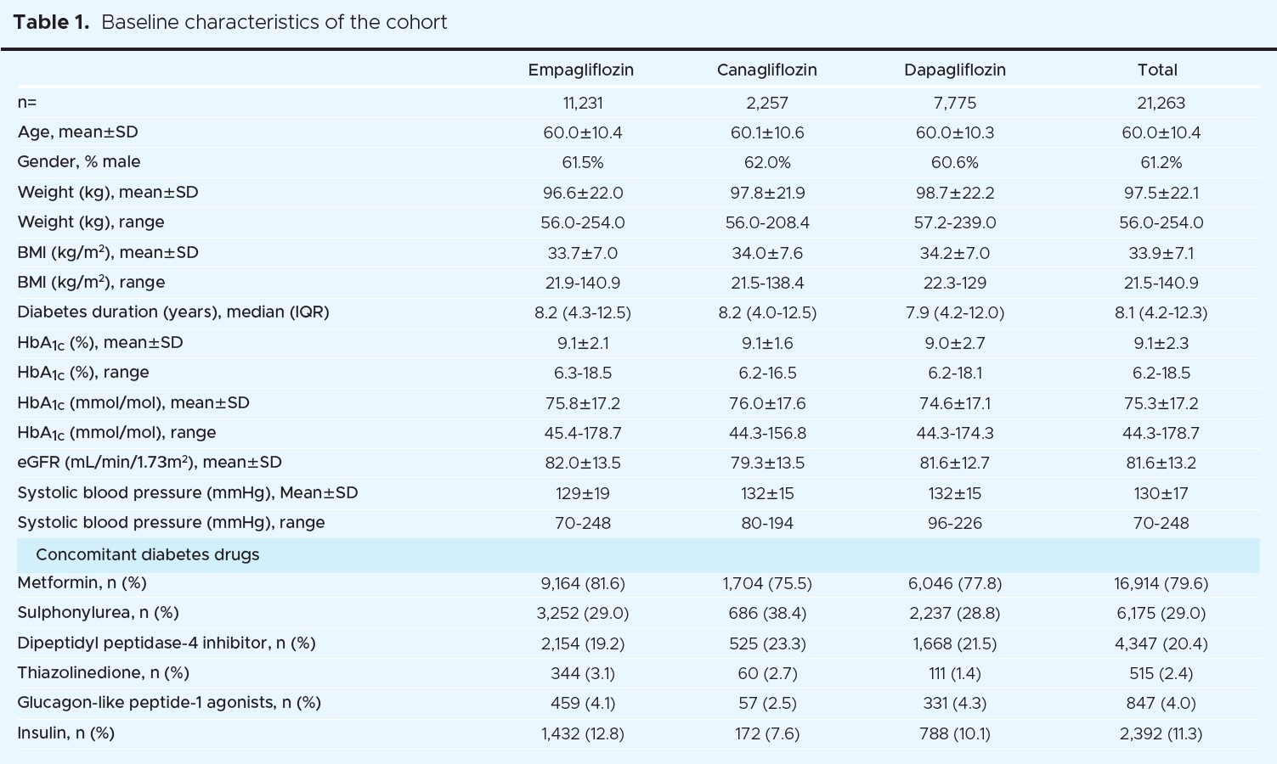The height and width of the screenshot is (764, 1277).
Task: Click the Canagliflozin column header
Action: (x=766, y=70)
